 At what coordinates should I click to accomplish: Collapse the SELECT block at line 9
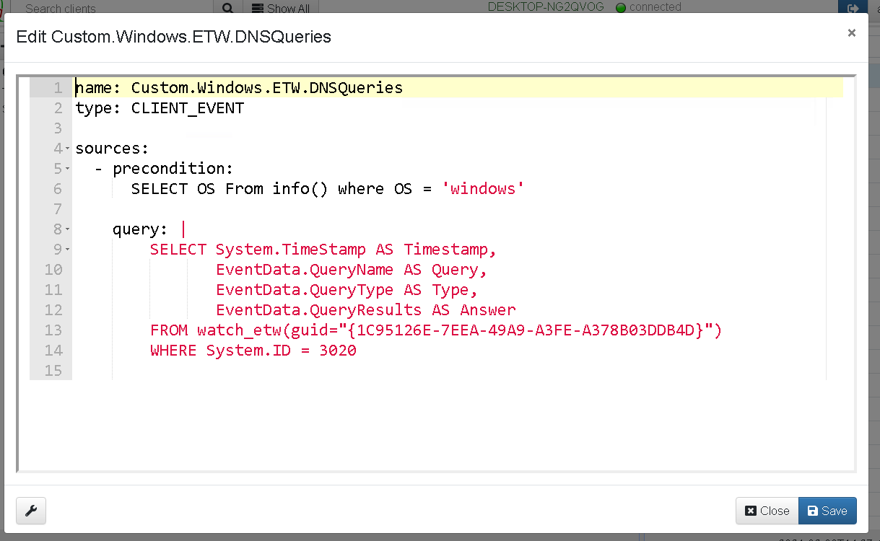(66, 249)
